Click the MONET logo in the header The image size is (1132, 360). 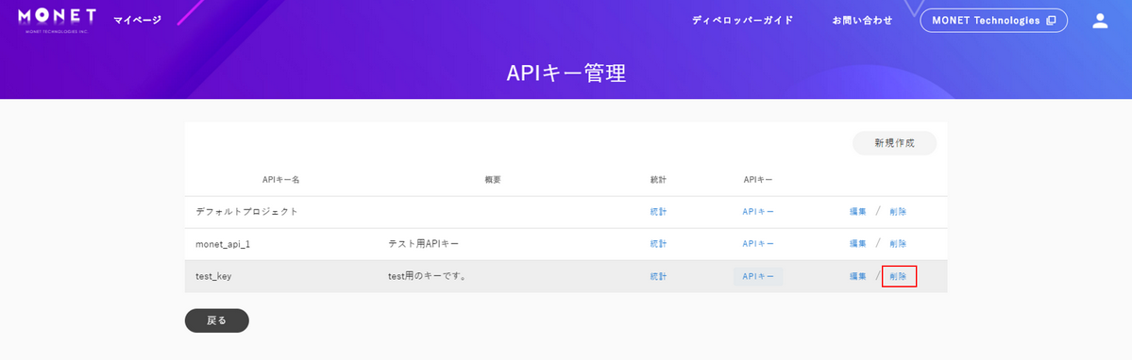(x=57, y=20)
